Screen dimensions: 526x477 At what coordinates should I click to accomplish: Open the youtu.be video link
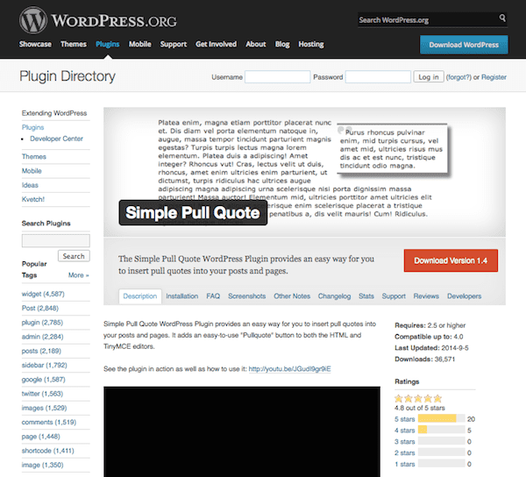(x=290, y=369)
